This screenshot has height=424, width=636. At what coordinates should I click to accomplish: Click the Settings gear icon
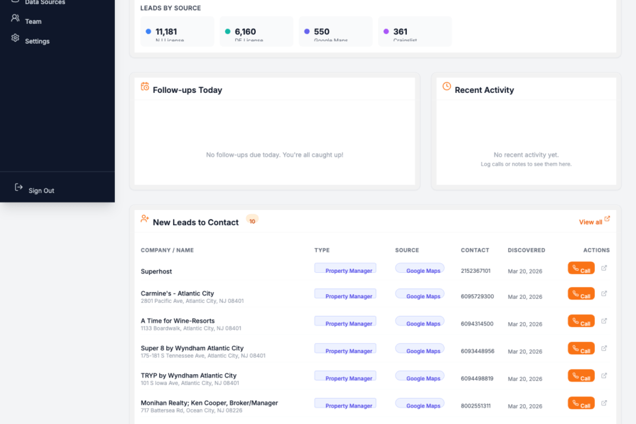point(15,38)
